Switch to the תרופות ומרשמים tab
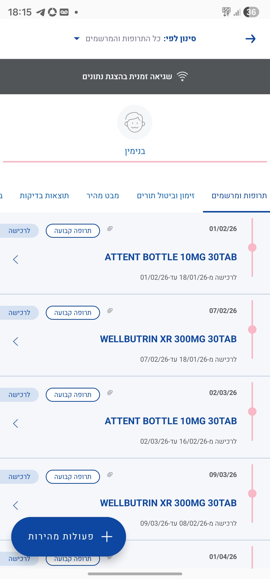Screen dimensions: 270x579 (x=239, y=196)
